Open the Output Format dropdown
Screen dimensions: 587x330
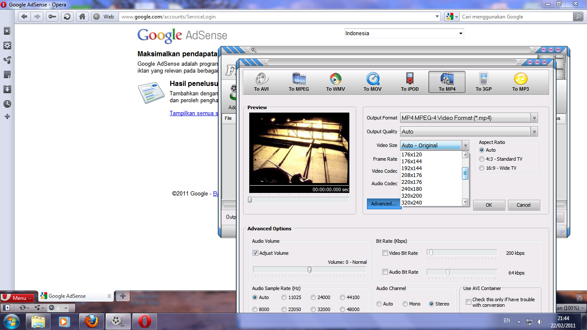point(534,118)
